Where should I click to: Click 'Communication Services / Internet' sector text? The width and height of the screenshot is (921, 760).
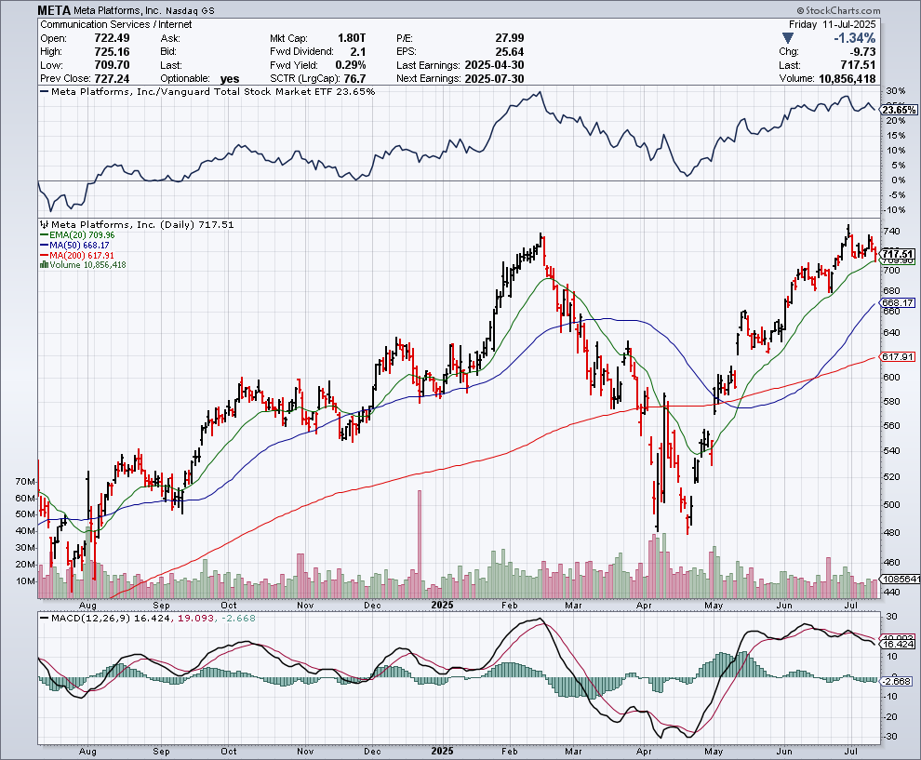click(115, 24)
